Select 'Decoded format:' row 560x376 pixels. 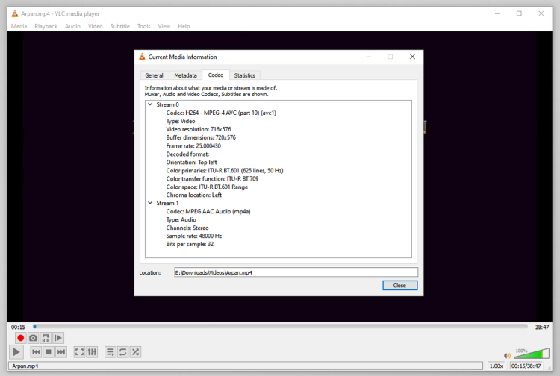pyautogui.click(x=187, y=154)
